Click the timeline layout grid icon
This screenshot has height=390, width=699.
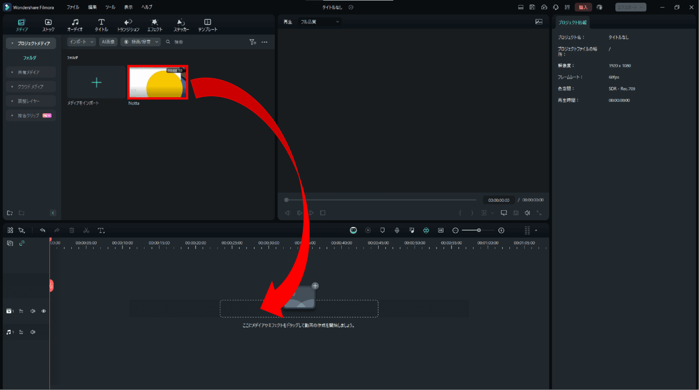tap(10, 231)
